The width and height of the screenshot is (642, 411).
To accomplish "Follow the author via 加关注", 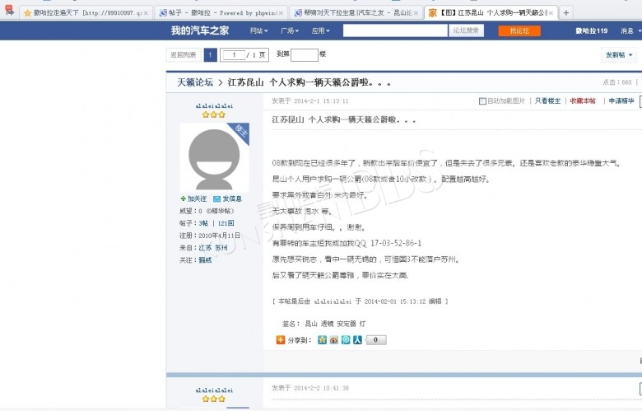I will 193,198.
